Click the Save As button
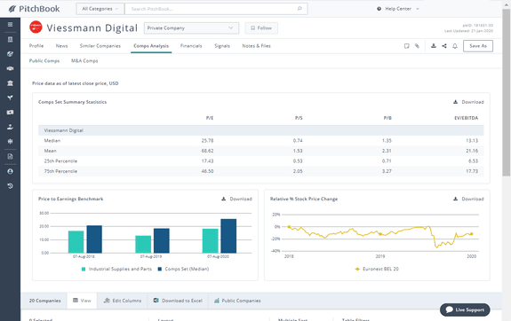 point(478,46)
